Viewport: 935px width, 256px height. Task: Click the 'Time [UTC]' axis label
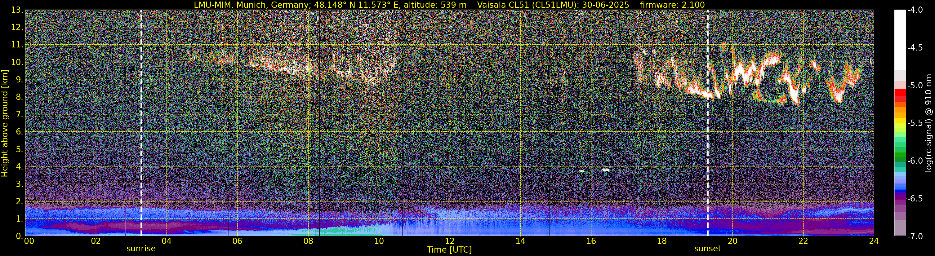(449, 250)
